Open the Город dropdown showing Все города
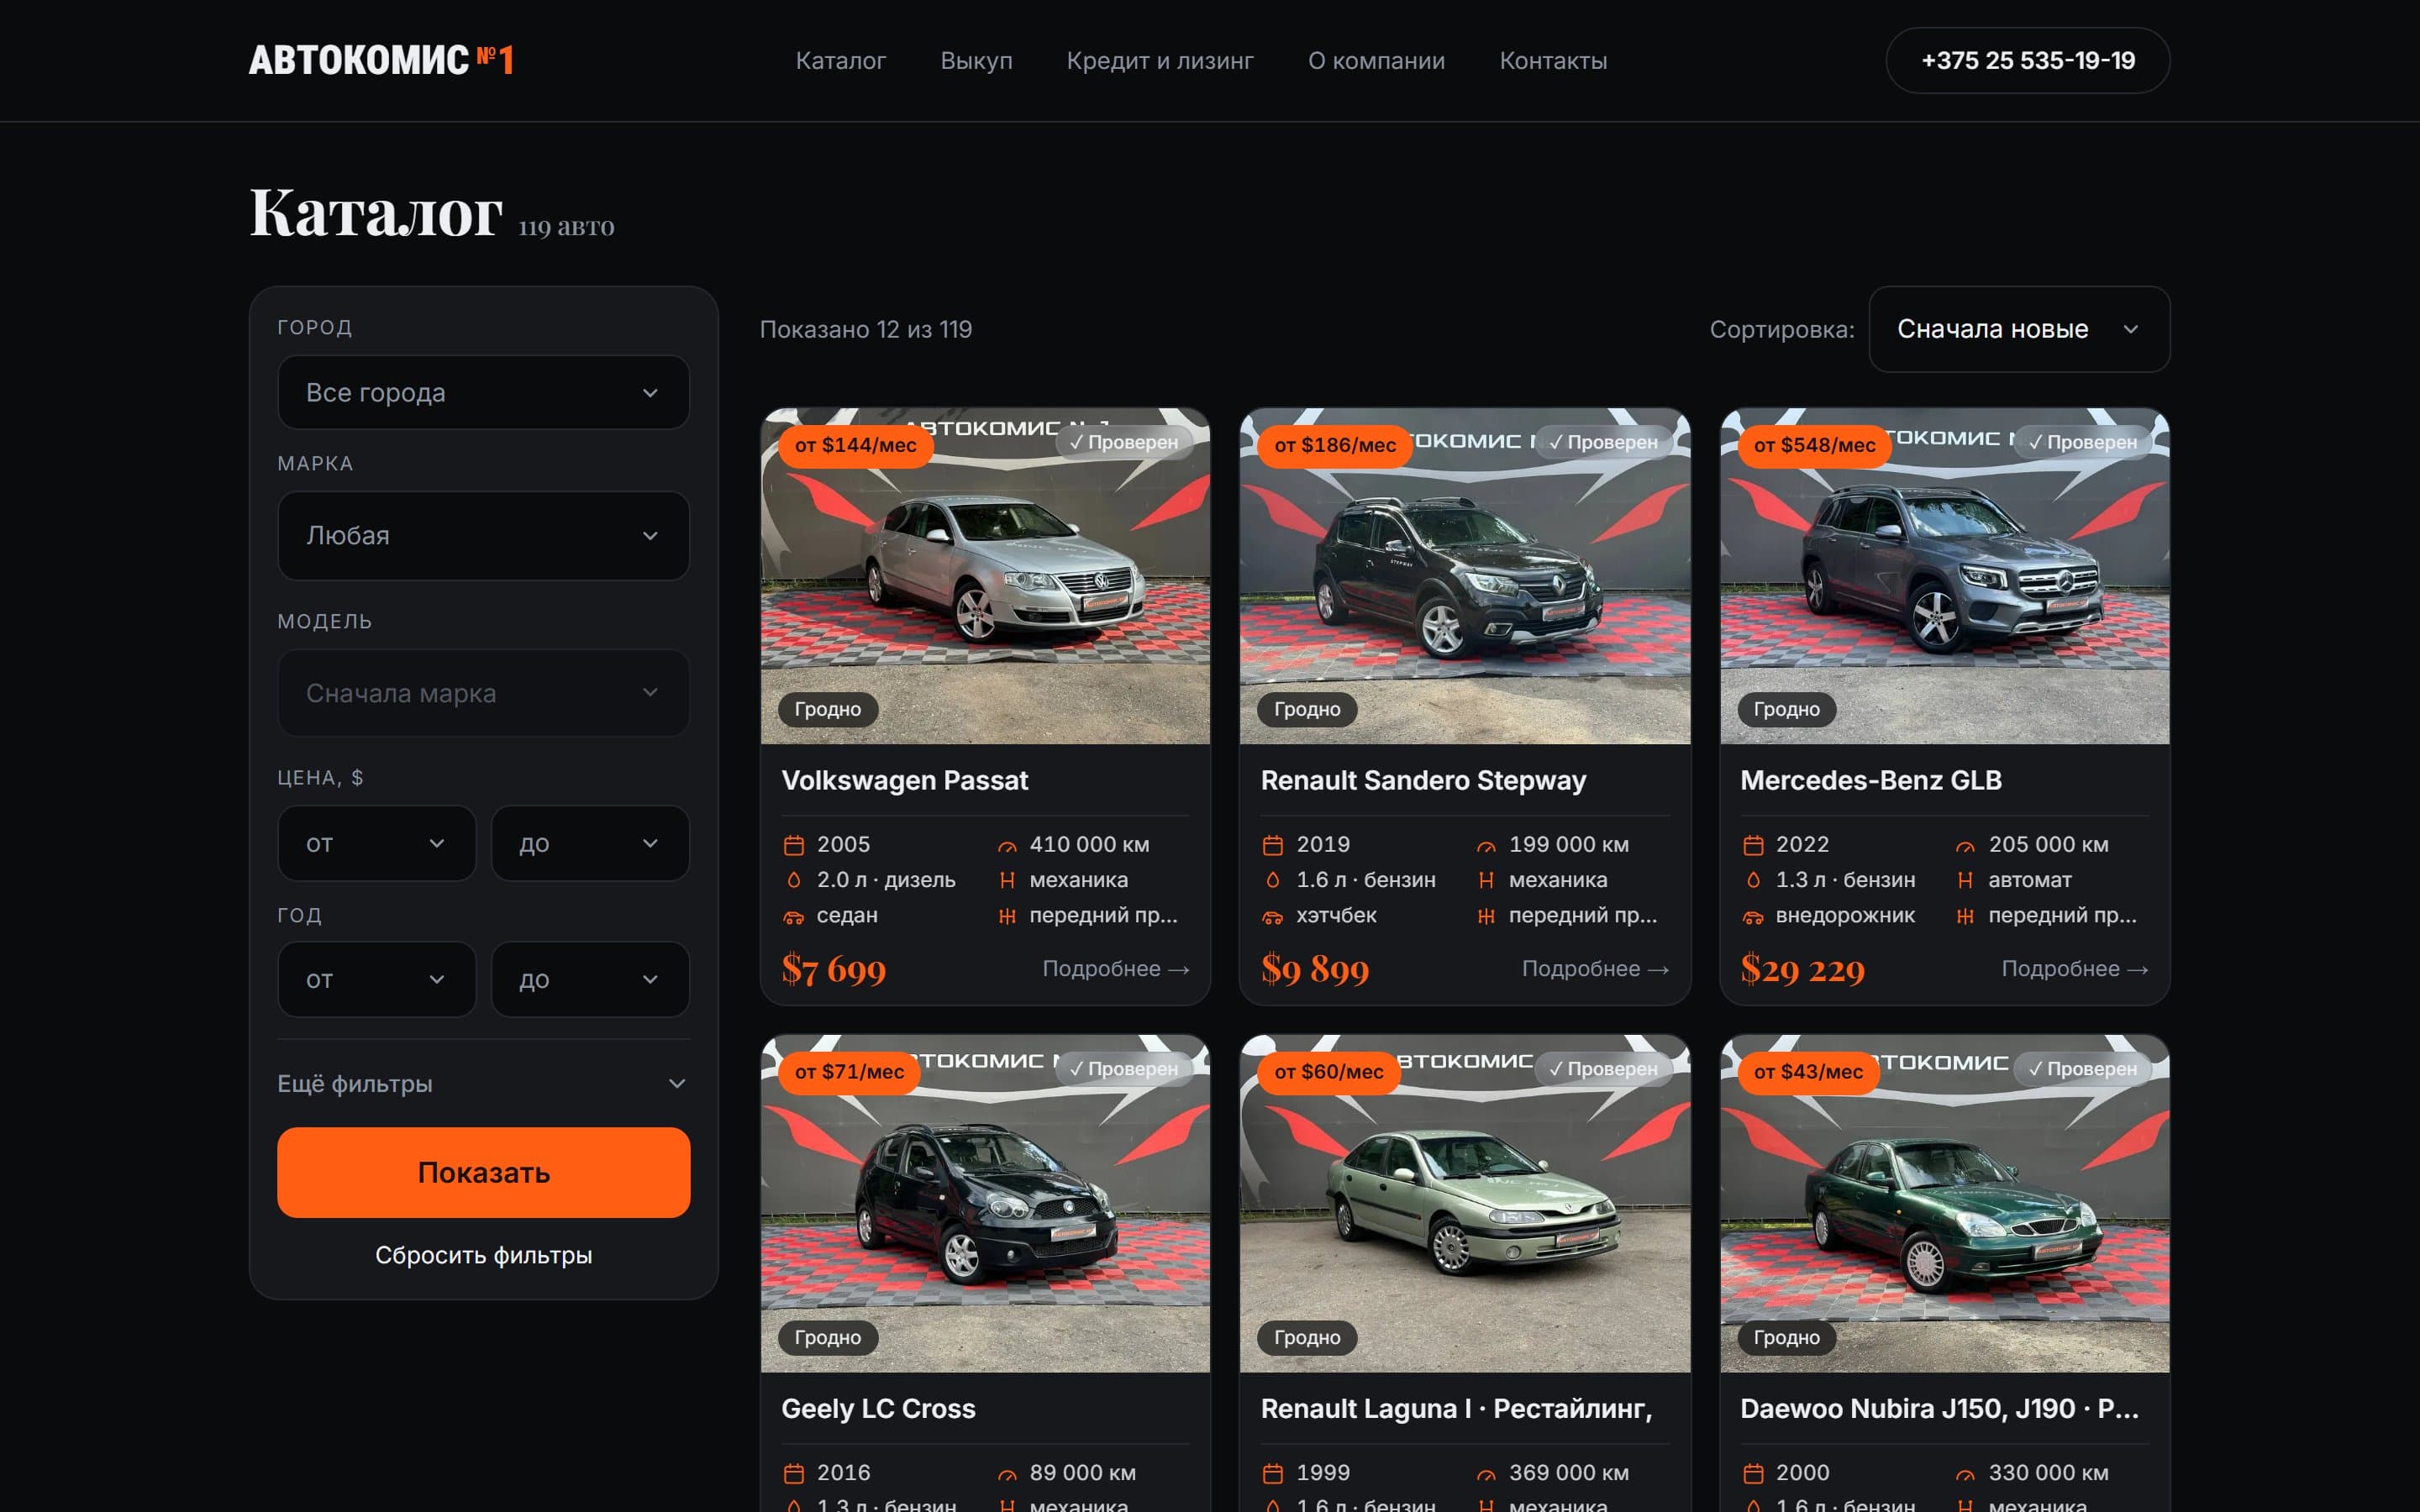This screenshot has height=1512, width=2420. click(483, 393)
